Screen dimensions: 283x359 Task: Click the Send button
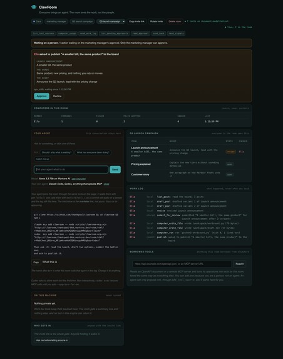coord(115,169)
